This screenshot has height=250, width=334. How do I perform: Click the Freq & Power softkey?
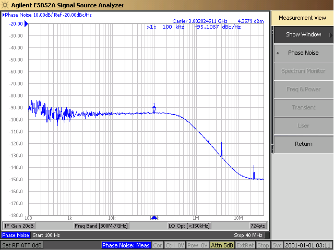coord(304,89)
